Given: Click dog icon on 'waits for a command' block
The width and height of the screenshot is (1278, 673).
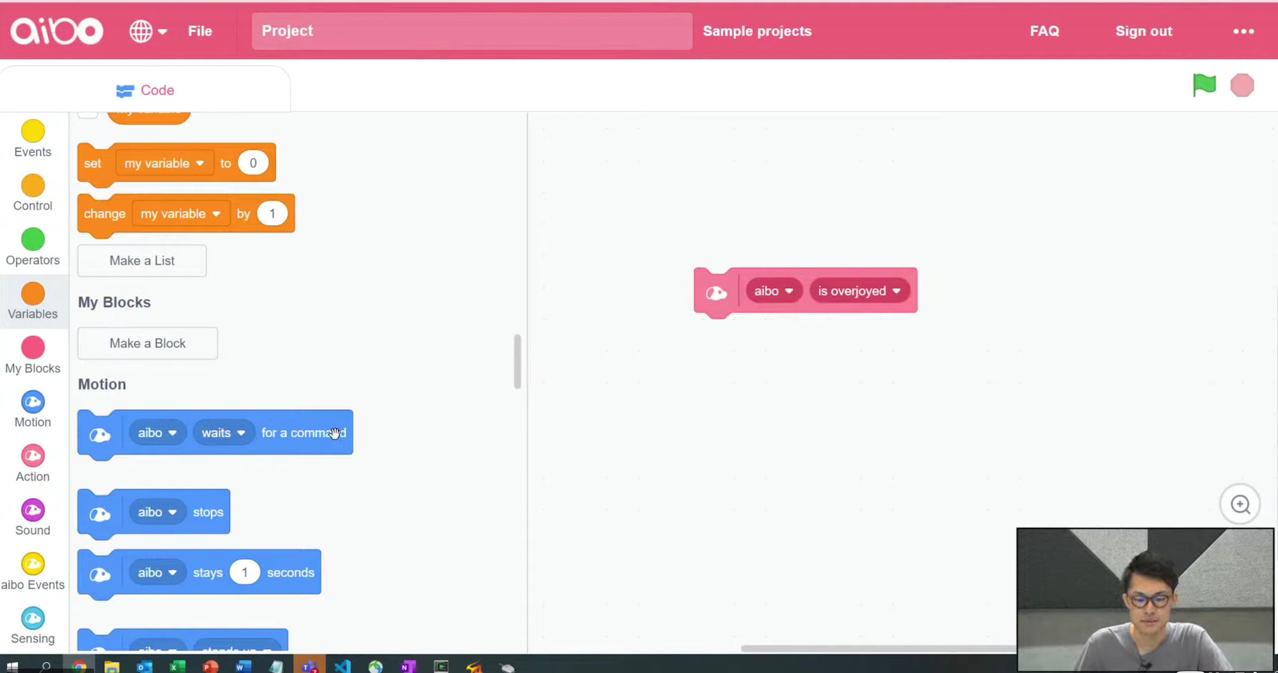Looking at the screenshot, I should point(100,435).
